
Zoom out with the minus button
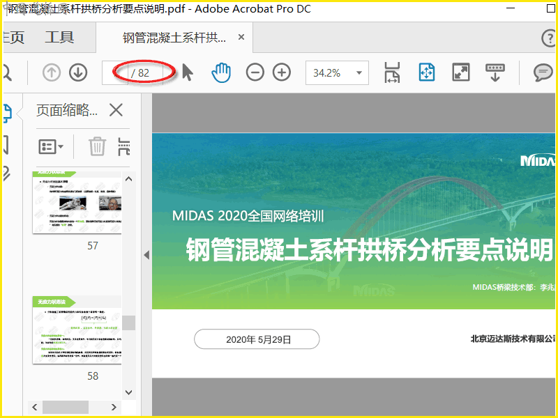click(x=255, y=72)
